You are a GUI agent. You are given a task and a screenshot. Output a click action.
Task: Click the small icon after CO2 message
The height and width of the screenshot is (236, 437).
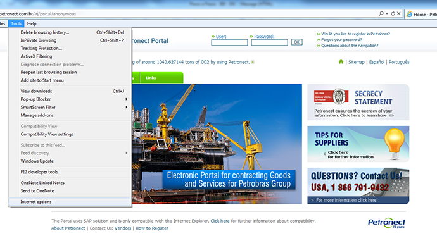coord(253,62)
